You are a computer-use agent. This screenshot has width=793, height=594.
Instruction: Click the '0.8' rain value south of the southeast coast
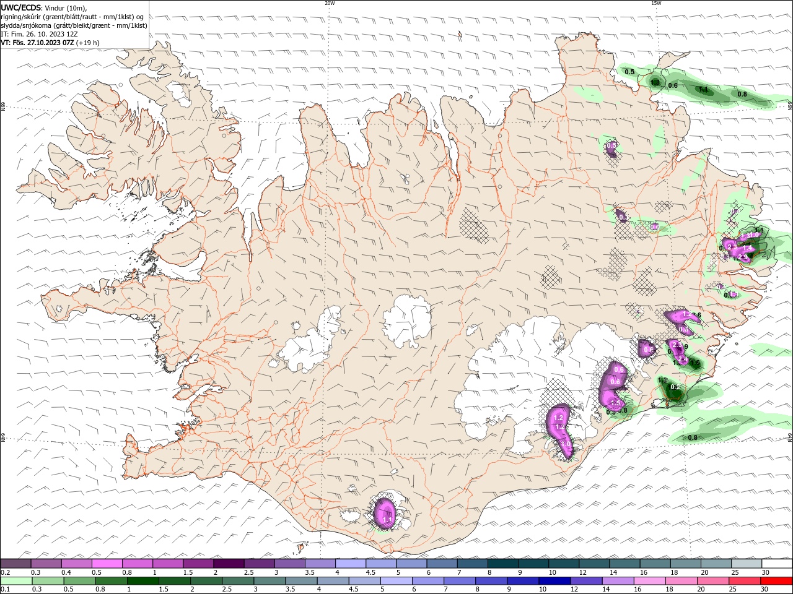[693, 438]
